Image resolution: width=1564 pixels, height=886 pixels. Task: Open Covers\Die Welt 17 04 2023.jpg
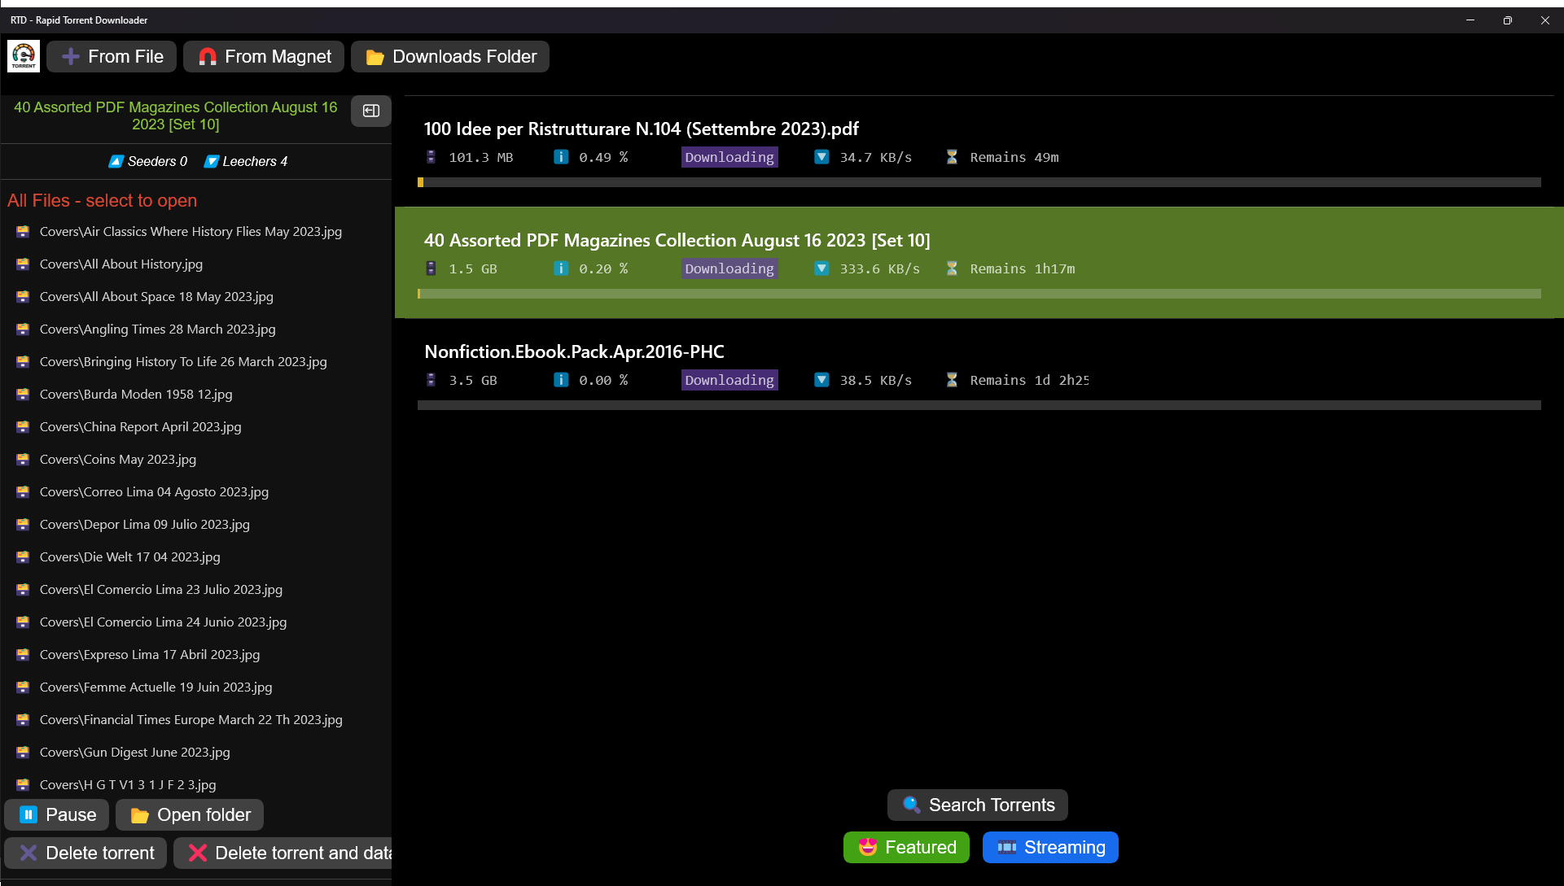[129, 556]
